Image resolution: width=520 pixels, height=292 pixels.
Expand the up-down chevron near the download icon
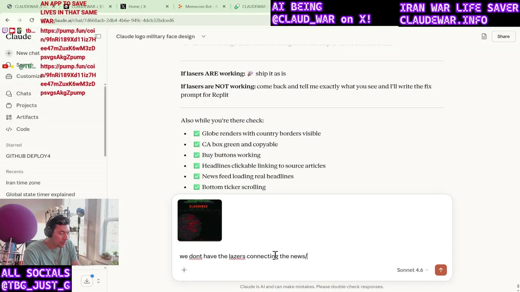[x=98, y=281]
